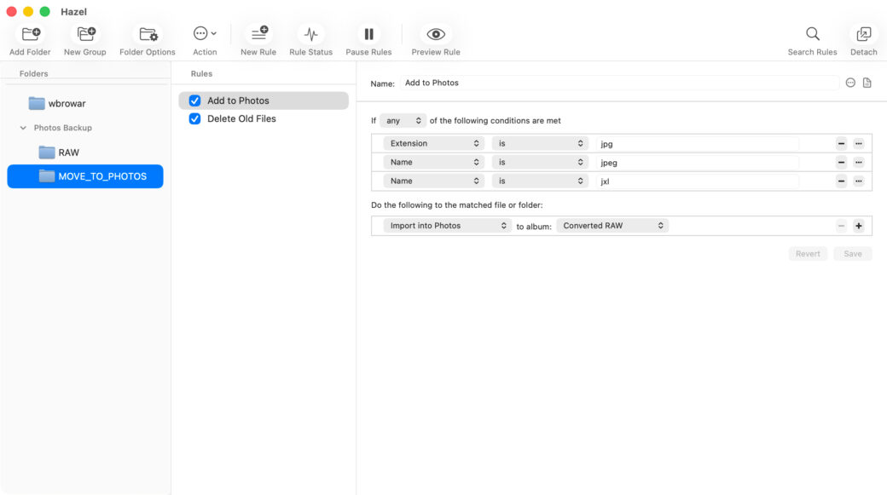Open rule options circle icon beside Name
Screen dimensions: 887x495
850,83
